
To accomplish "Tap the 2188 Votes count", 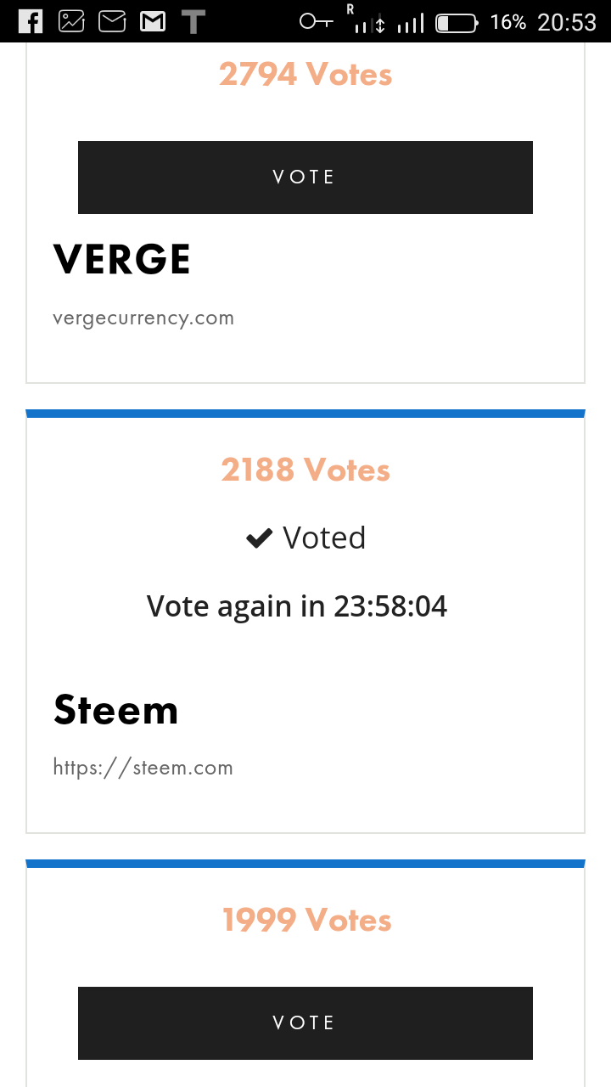I will (305, 470).
